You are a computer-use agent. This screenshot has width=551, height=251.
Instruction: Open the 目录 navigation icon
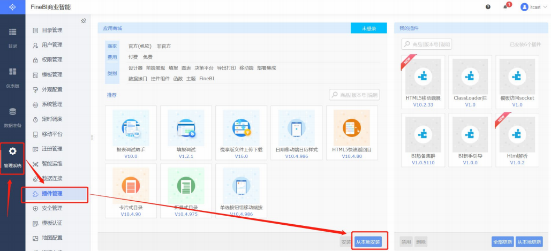pos(13,32)
